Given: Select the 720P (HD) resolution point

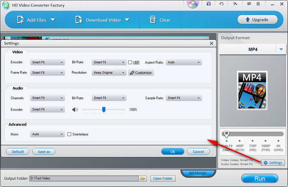Looking at the screenshot, I should 253,141.
